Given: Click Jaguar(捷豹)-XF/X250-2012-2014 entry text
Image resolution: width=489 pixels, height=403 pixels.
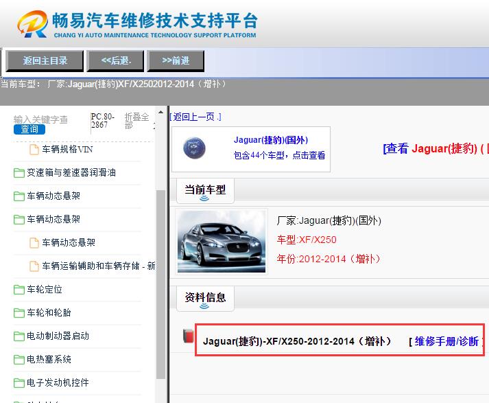Looking at the screenshot, I should (297, 341).
